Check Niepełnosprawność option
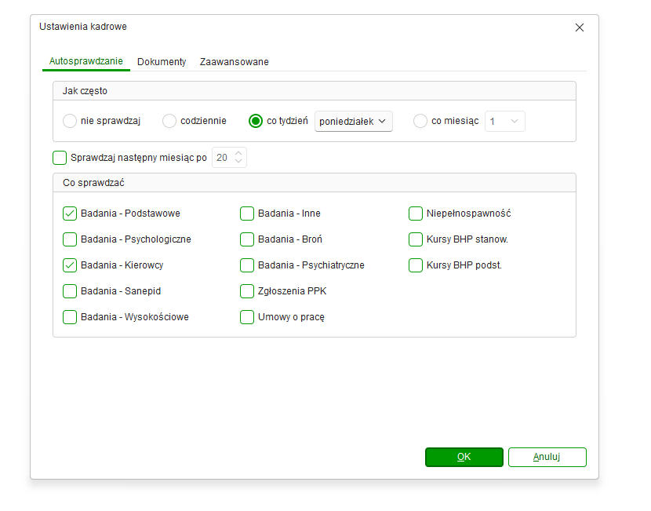Screen dimensions: 651x511 416,214
